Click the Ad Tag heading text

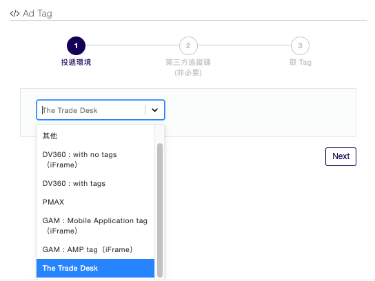37,14
